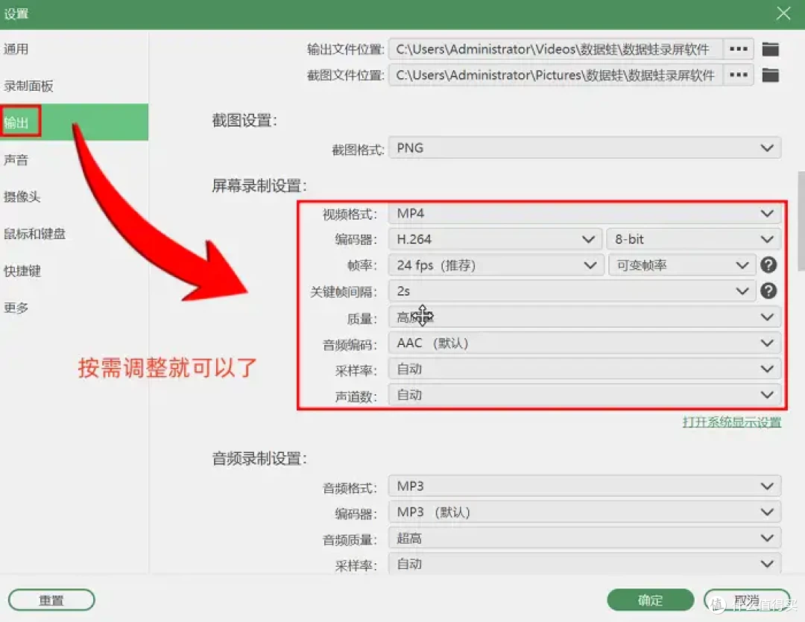Expand the 可变帧率 dropdown

[682, 264]
